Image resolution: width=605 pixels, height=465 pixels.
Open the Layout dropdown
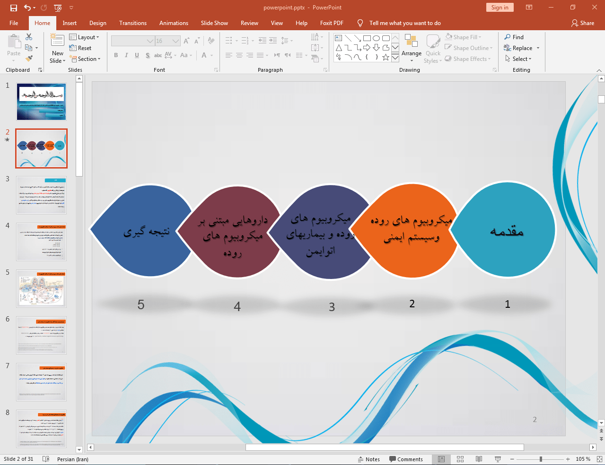tap(84, 37)
